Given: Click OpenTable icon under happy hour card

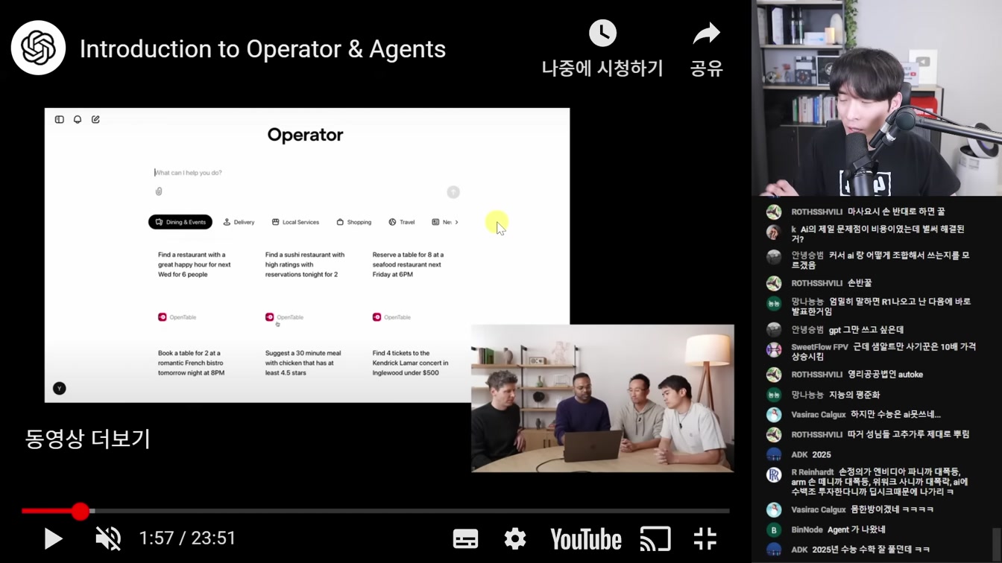Looking at the screenshot, I should click(x=162, y=317).
